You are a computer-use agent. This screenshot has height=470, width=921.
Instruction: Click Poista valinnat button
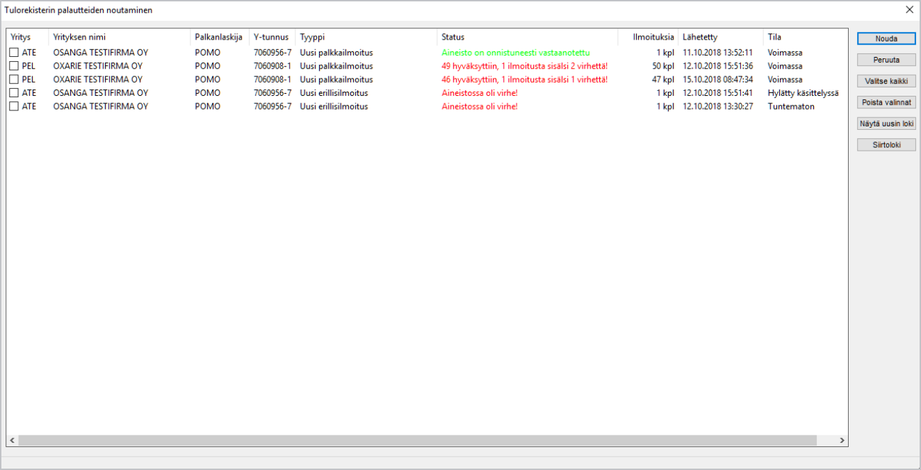tap(886, 102)
